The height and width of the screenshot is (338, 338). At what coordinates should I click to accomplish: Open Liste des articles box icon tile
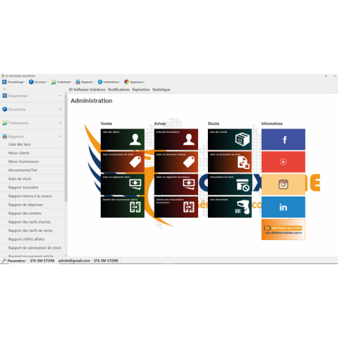[x=230, y=139]
